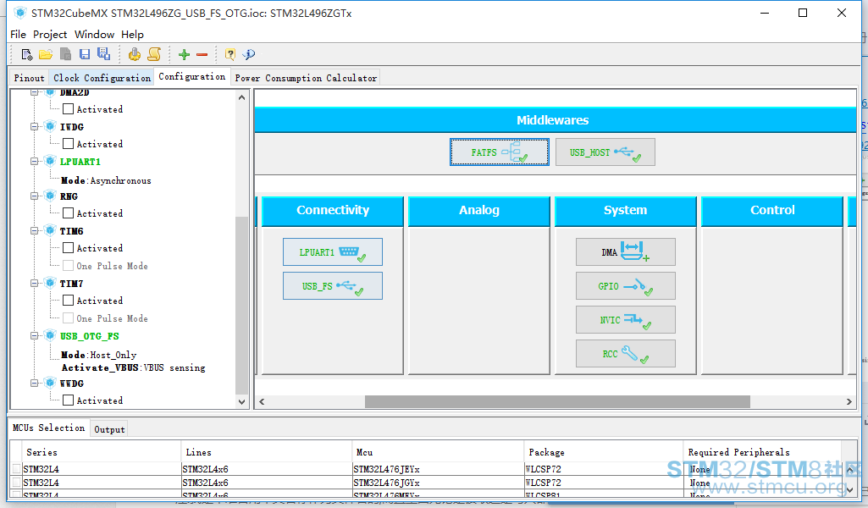Check the IWDG Activated checkbox
Screen dimensions: 868x508
pyautogui.click(x=68, y=144)
